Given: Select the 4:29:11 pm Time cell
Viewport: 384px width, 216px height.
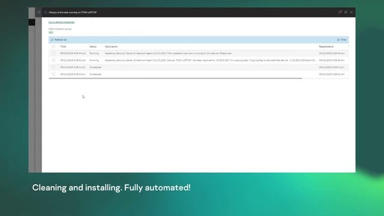Looking at the screenshot, I should pos(73,67).
